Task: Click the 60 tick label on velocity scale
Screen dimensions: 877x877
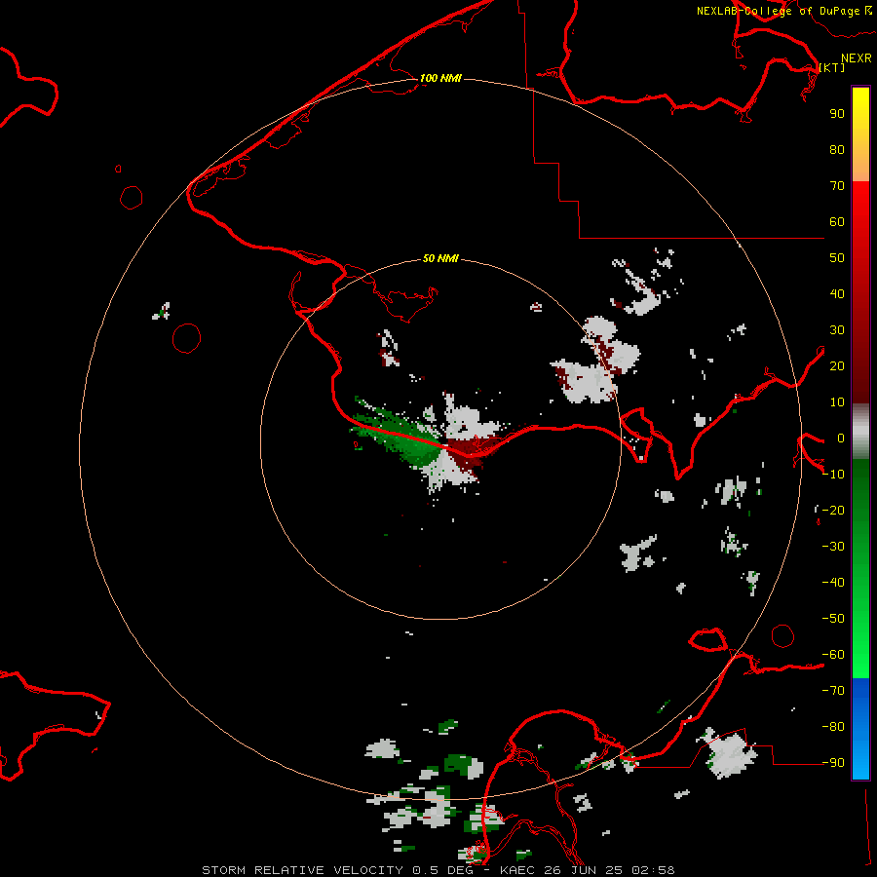Action: coord(837,221)
